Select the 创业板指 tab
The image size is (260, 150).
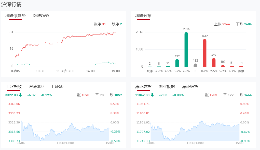(x=167, y=86)
